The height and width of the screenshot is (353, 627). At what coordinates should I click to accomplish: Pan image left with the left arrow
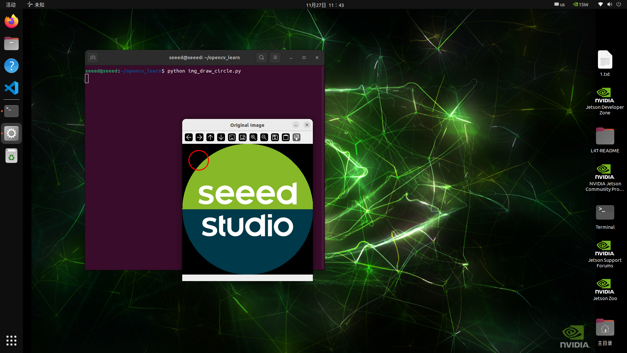pos(189,137)
